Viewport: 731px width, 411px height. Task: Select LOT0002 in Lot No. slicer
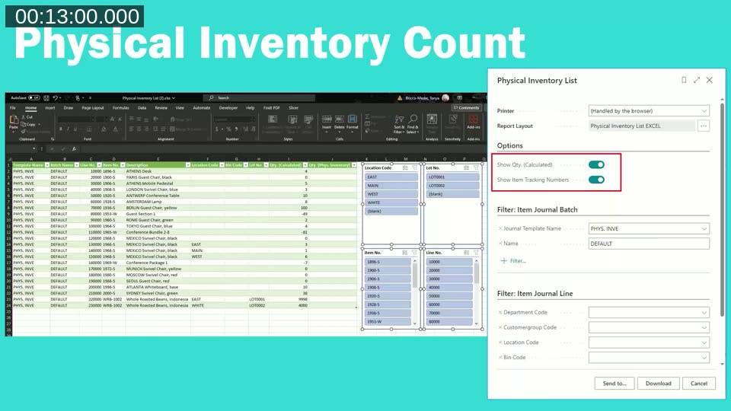(452, 186)
